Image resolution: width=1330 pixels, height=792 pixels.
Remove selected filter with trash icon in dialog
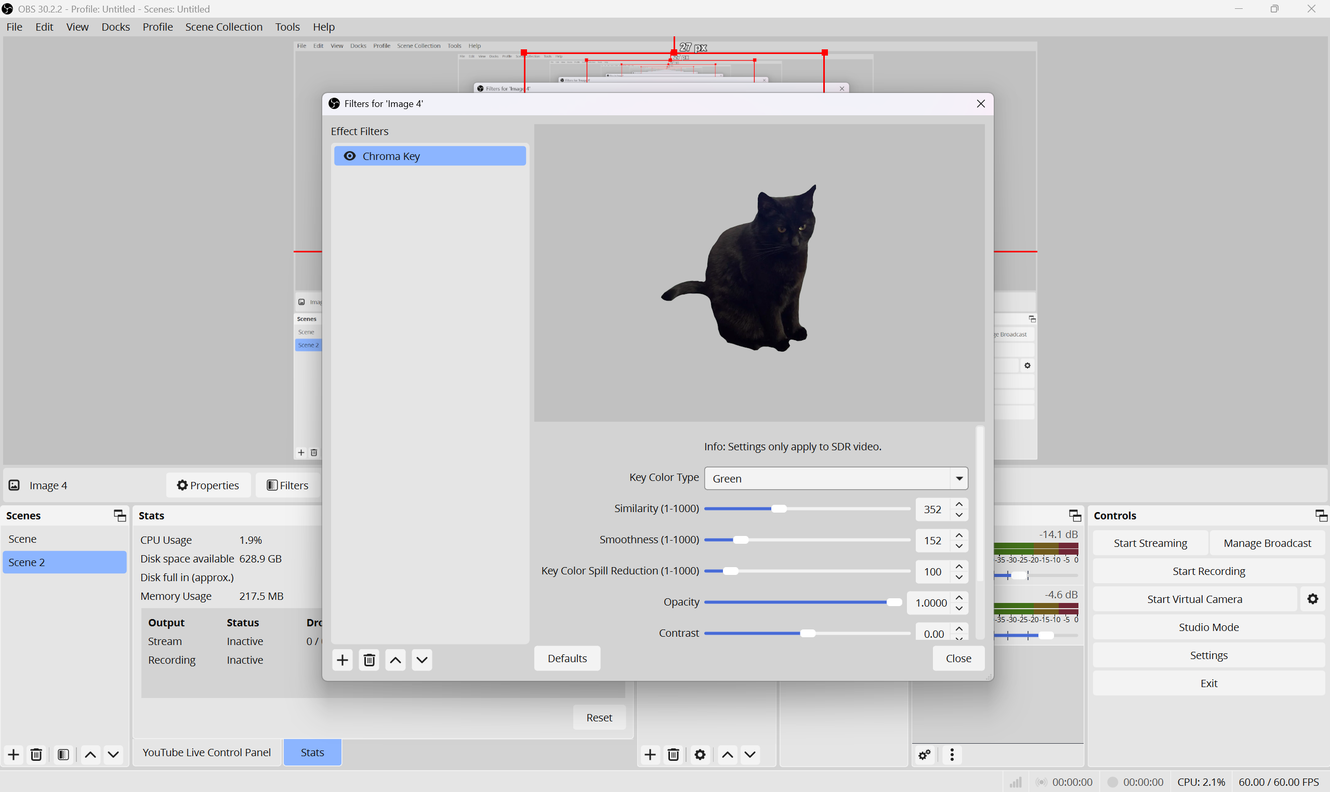click(x=369, y=660)
